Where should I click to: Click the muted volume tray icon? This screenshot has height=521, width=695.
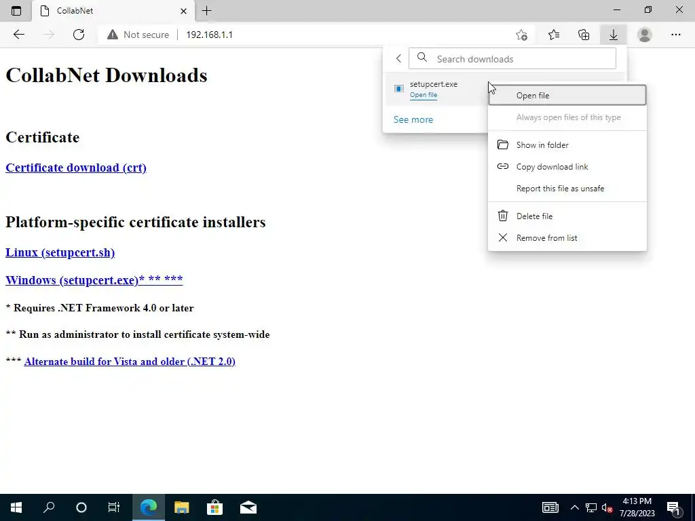click(607, 507)
